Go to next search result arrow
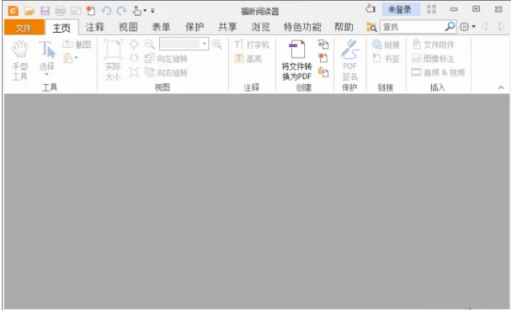Image resolution: width=511 pixels, height=310 pixels. [x=502, y=27]
